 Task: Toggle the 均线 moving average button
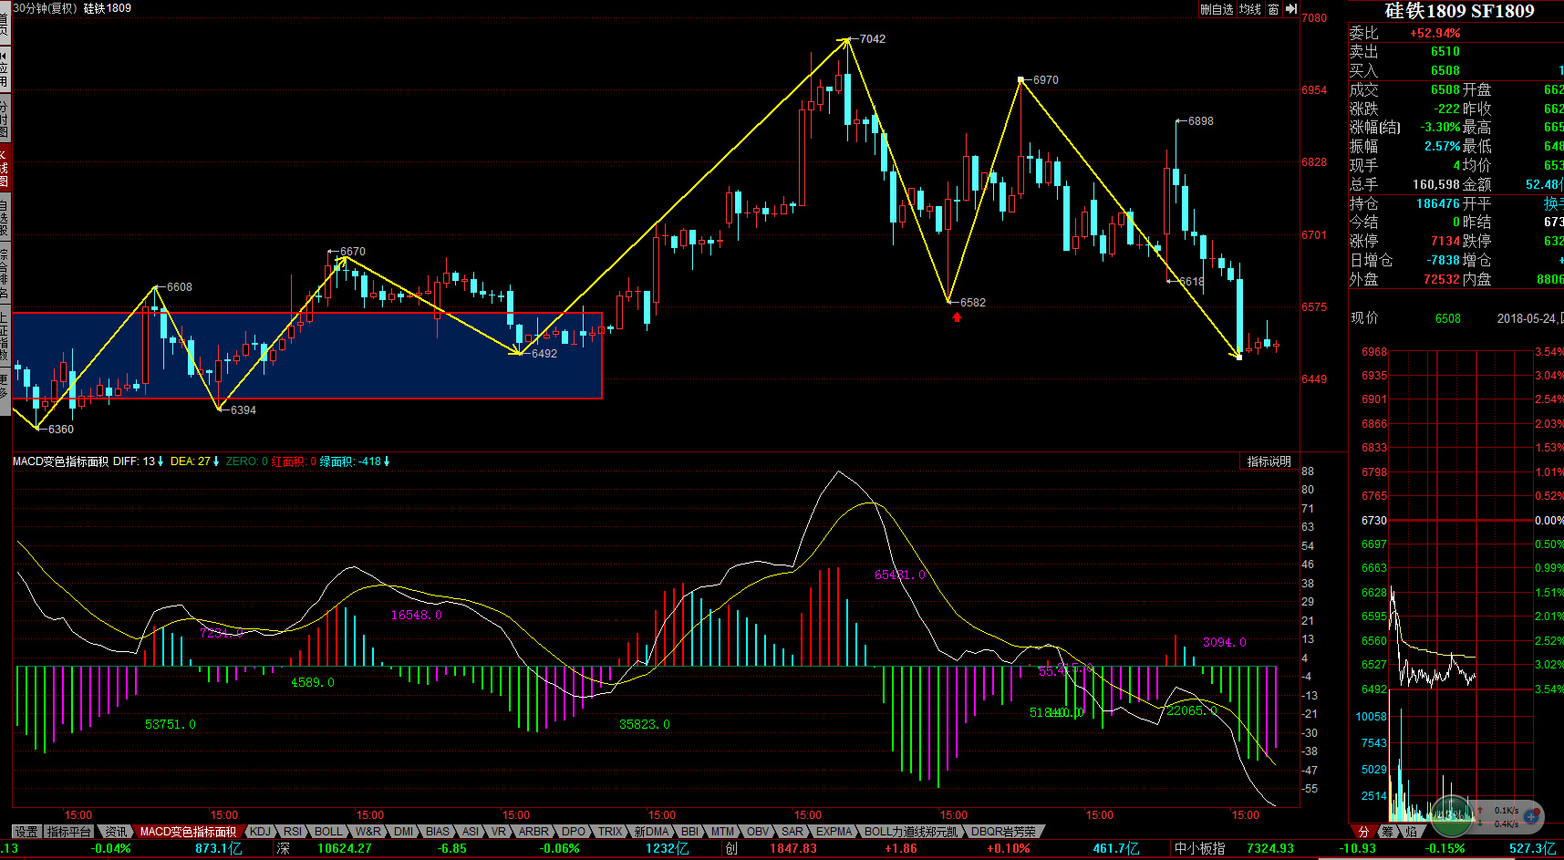[x=1250, y=9]
